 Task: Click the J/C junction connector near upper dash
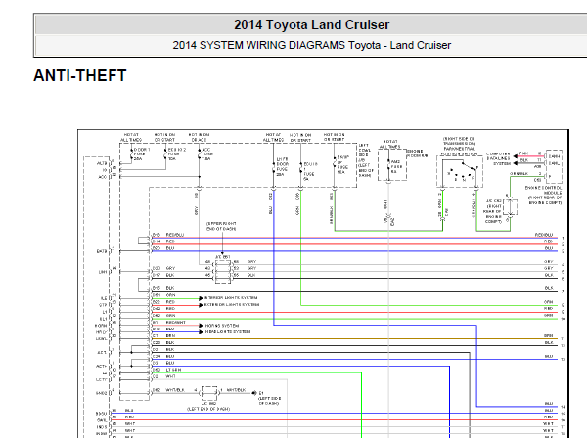[x=223, y=271]
